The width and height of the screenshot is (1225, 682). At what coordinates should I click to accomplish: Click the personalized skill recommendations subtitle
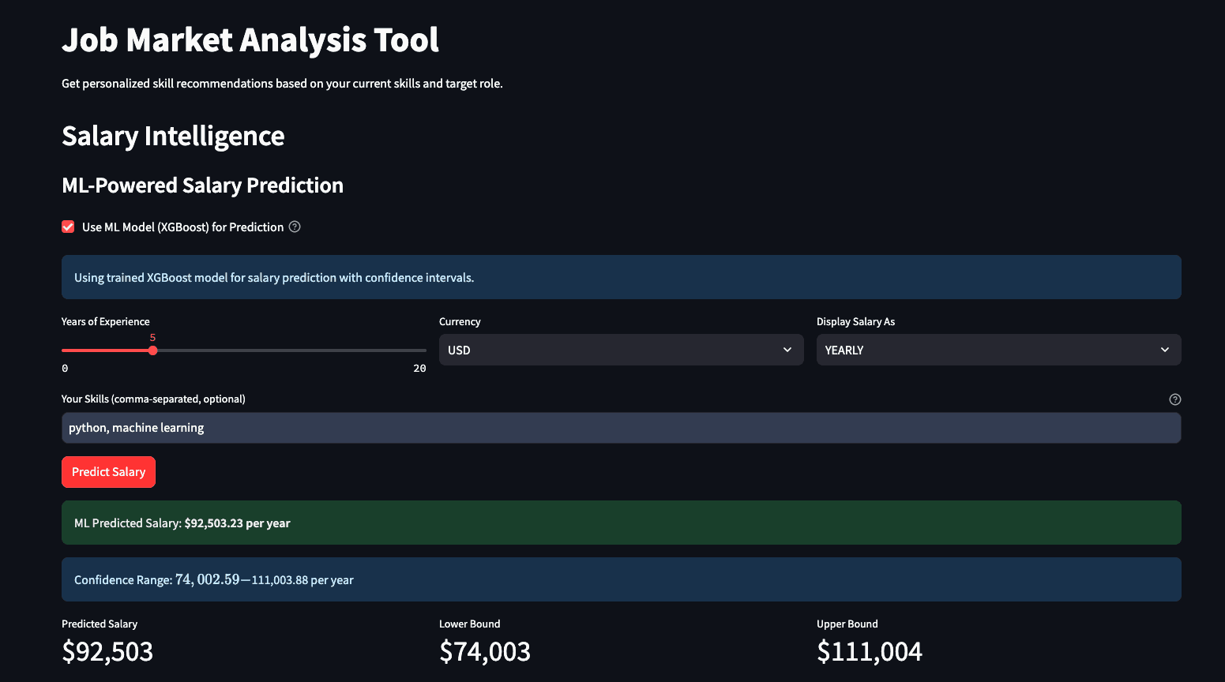[282, 84]
